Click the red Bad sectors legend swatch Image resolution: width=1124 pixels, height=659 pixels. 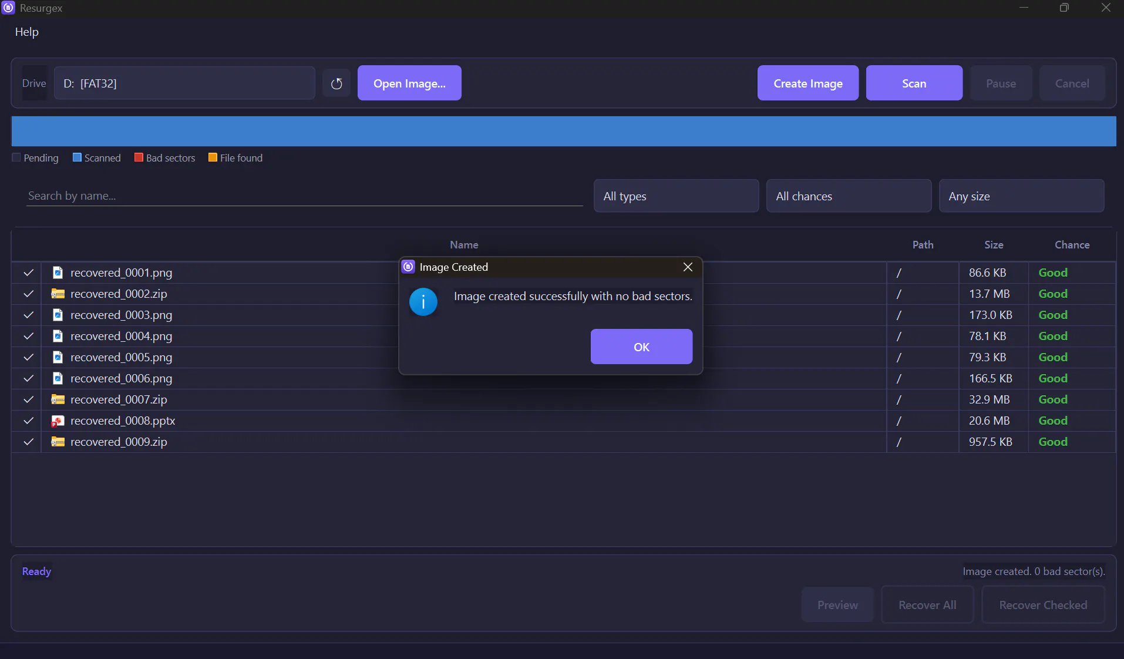139,157
